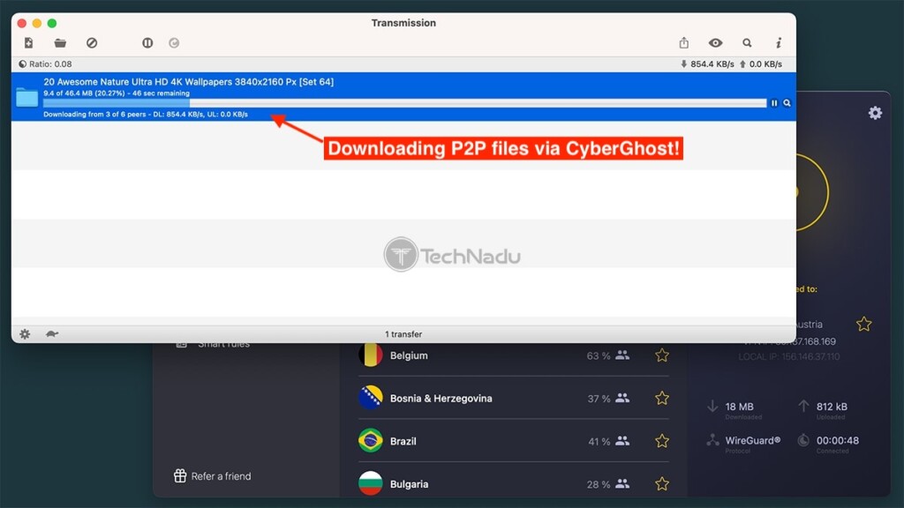Viewport: 904px width, 508px height.
Task: Click the 00:00:48 connected timer
Action: click(x=838, y=441)
